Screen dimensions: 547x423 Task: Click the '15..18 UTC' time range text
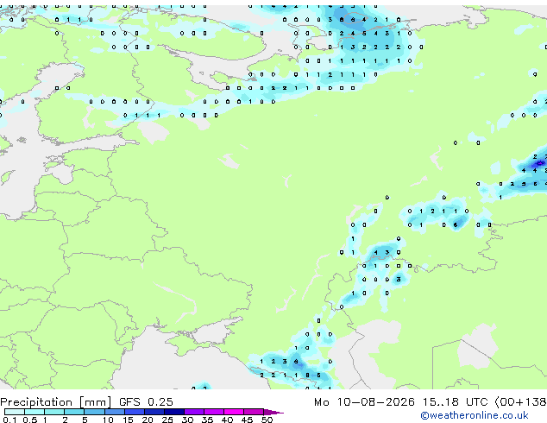click(455, 402)
